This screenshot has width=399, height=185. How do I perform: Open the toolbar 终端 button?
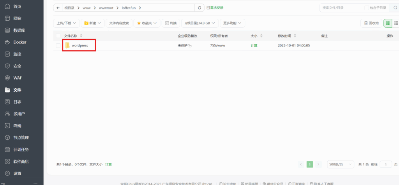[171, 23]
